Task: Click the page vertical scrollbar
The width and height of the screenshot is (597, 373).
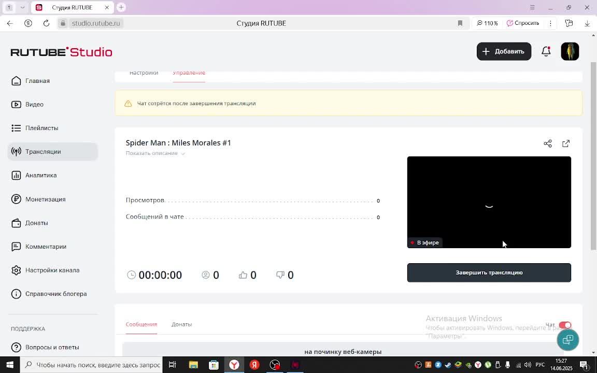Action: (593, 156)
